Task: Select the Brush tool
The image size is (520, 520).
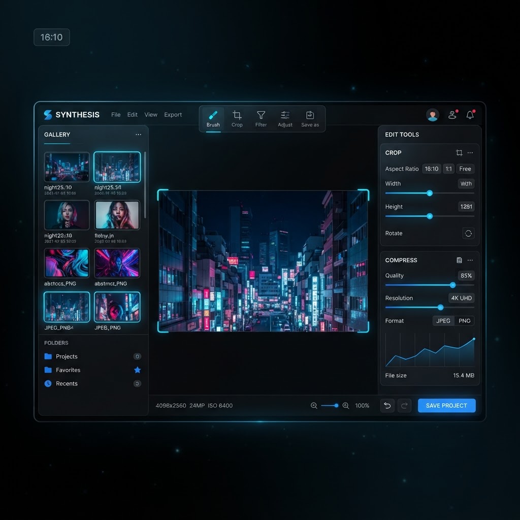Action: coord(213,119)
